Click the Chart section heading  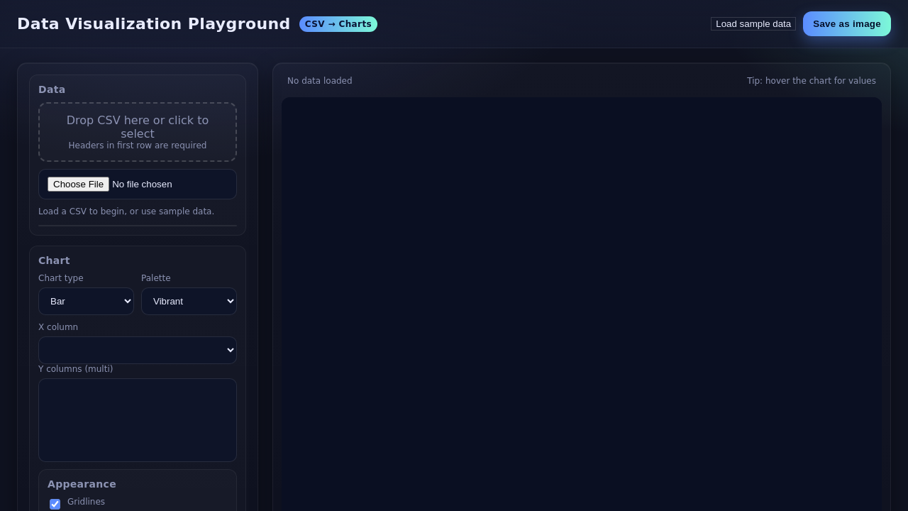tap(54, 260)
